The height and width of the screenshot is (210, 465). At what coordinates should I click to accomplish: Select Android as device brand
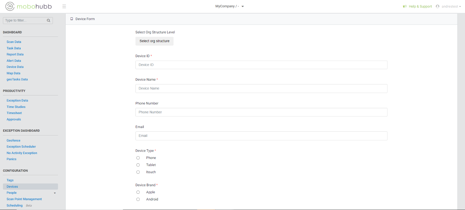click(138, 199)
